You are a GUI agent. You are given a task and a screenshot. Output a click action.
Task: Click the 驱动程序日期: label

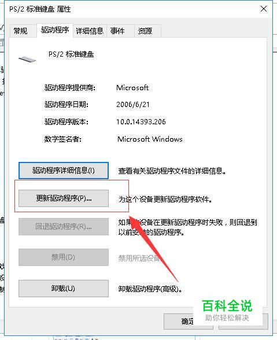tap(67, 105)
